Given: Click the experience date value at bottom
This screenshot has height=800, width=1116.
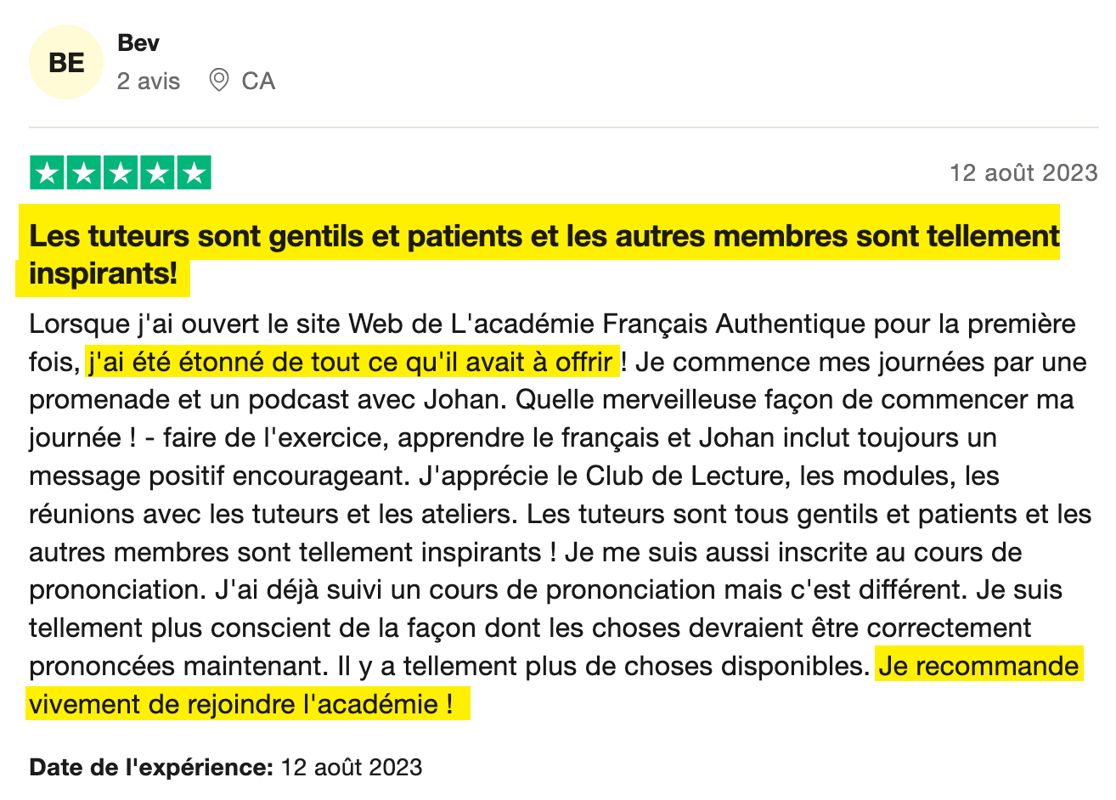Looking at the screenshot, I should point(351,768).
